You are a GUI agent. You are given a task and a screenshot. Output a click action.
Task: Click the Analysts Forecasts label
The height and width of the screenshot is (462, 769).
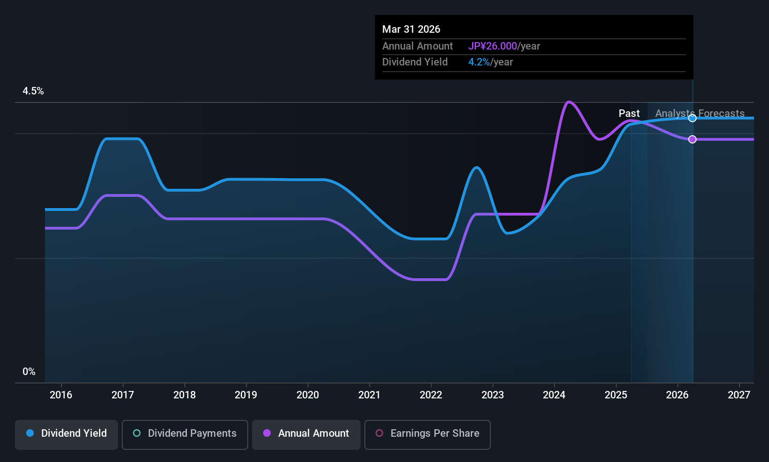coord(700,114)
